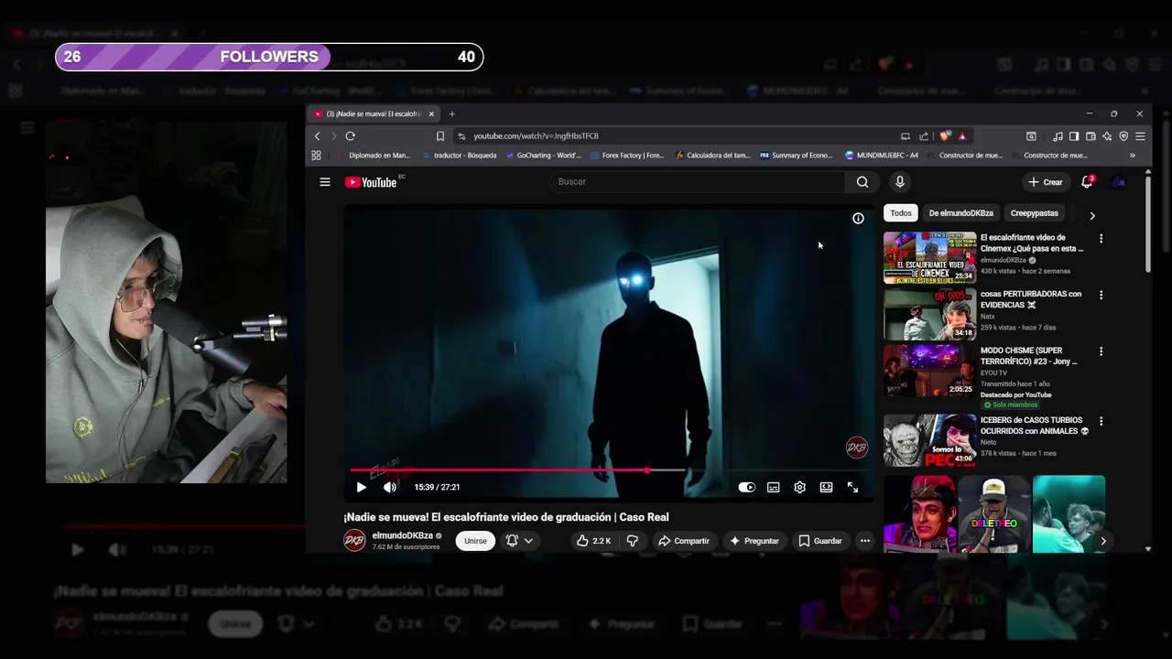Screen dimensions: 1172x659
Task: Open Leo AI sparkle icon
Action: tap(1107, 136)
